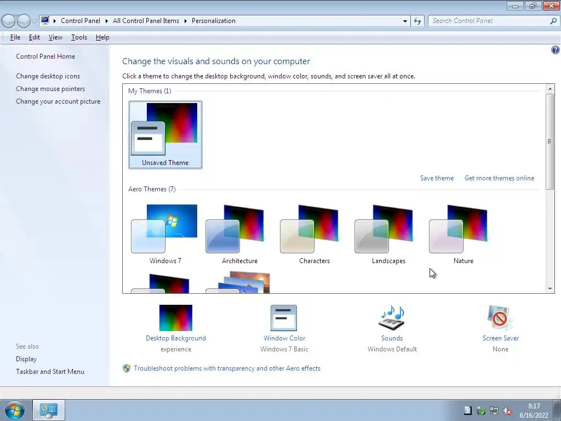Open Desktop Background settings icon
Image resolution: width=561 pixels, height=421 pixels.
click(x=176, y=318)
